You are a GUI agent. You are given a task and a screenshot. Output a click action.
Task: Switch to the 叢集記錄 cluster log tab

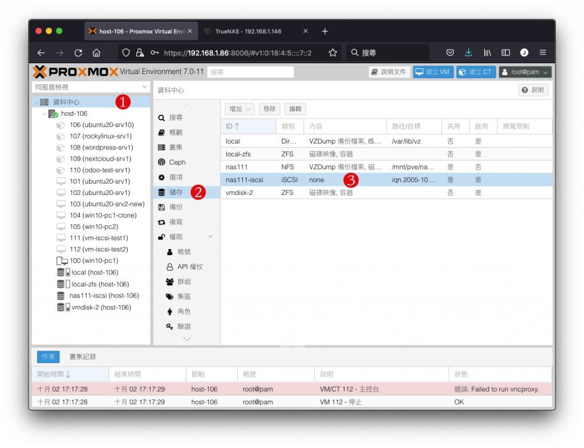(x=83, y=357)
